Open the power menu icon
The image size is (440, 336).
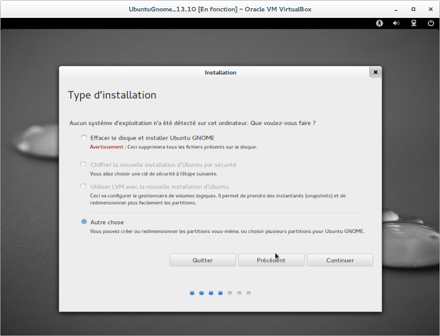431,23
